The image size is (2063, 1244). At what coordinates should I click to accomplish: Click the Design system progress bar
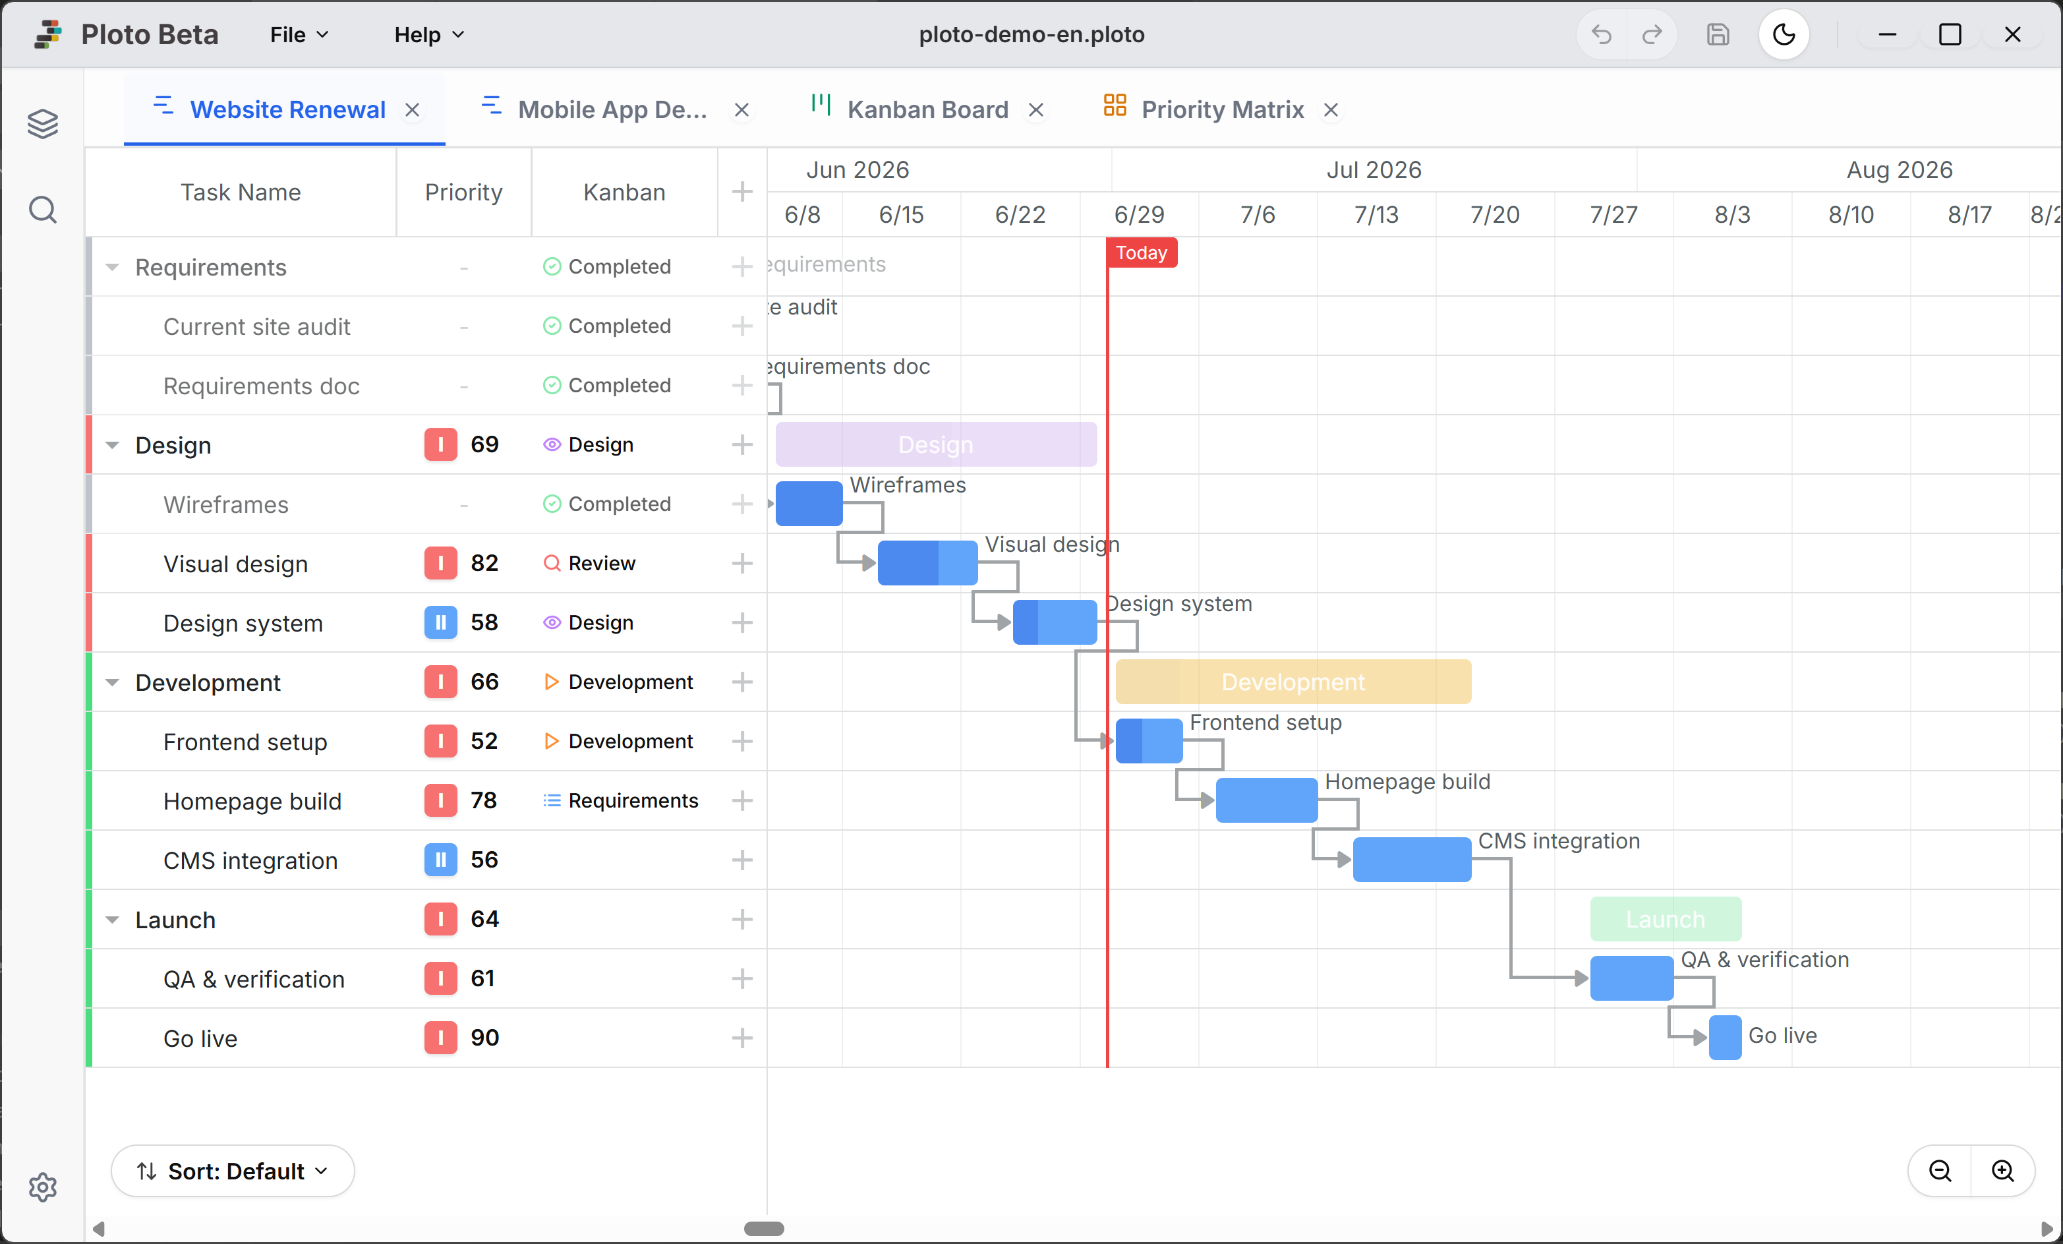click(x=1054, y=622)
